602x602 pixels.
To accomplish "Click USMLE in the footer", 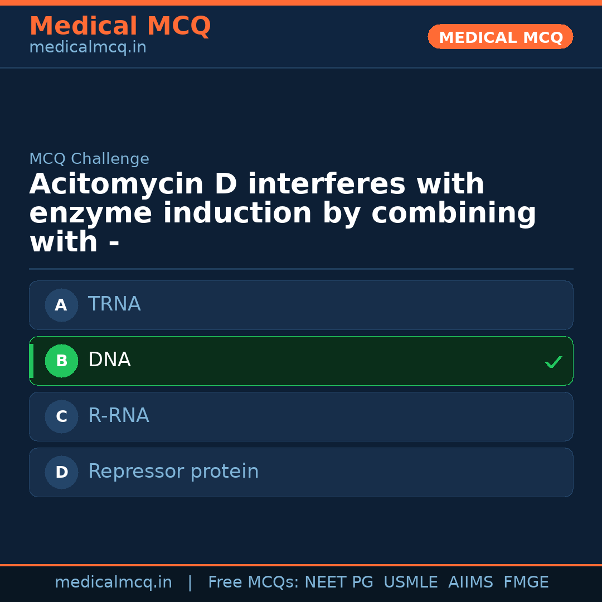I will [x=411, y=582].
